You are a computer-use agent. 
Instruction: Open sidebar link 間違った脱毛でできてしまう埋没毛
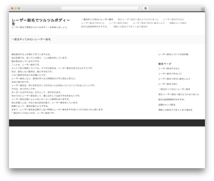pyautogui.click(x=175, y=110)
